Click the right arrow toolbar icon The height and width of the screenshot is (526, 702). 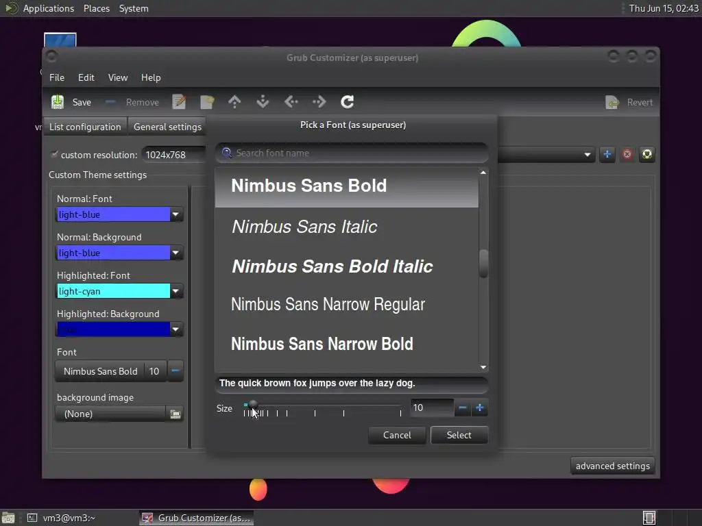point(319,102)
